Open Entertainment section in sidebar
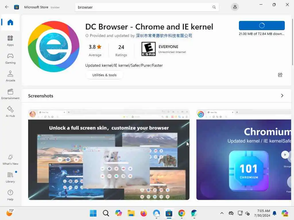 coord(10,94)
